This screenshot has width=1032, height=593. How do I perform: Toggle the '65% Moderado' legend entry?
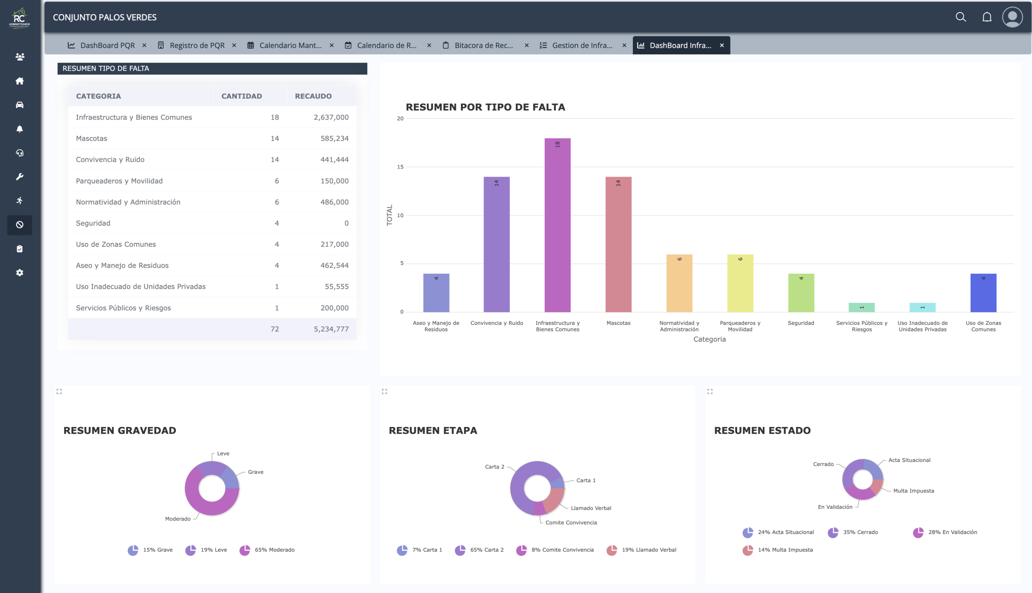click(x=267, y=550)
